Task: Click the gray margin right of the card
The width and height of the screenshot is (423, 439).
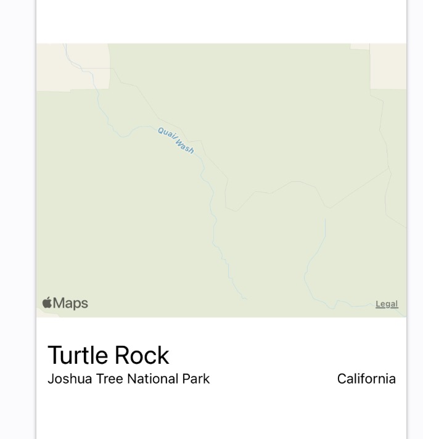Action: click(415, 219)
